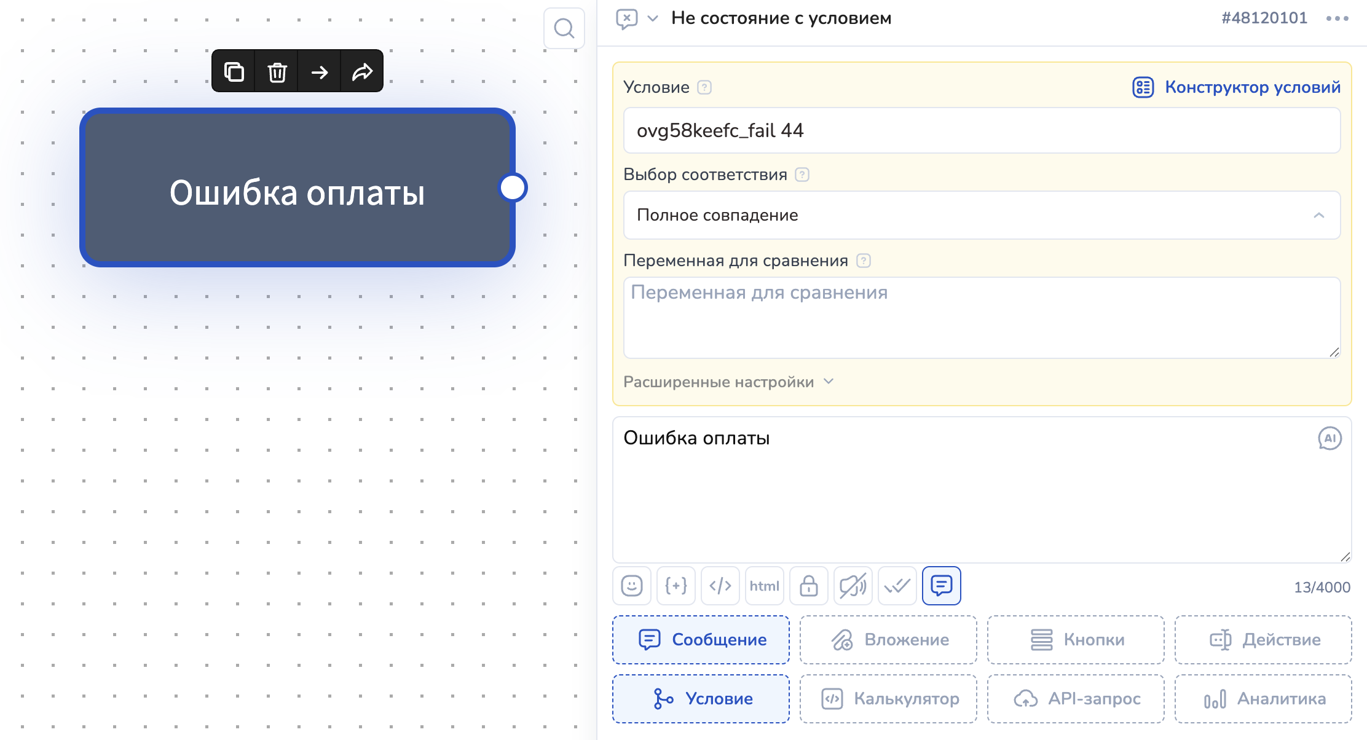This screenshot has height=740, width=1367.
Task: Click the node's output connector circle
Action: [x=513, y=187]
